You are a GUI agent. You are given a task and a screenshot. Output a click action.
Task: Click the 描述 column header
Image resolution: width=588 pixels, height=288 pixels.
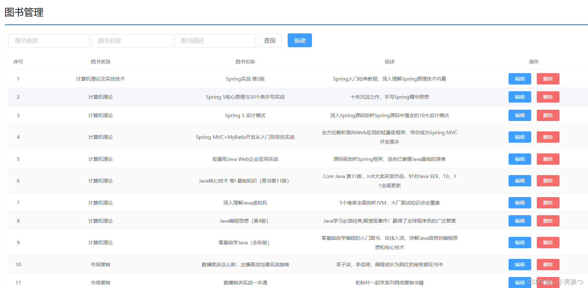[x=390, y=62]
